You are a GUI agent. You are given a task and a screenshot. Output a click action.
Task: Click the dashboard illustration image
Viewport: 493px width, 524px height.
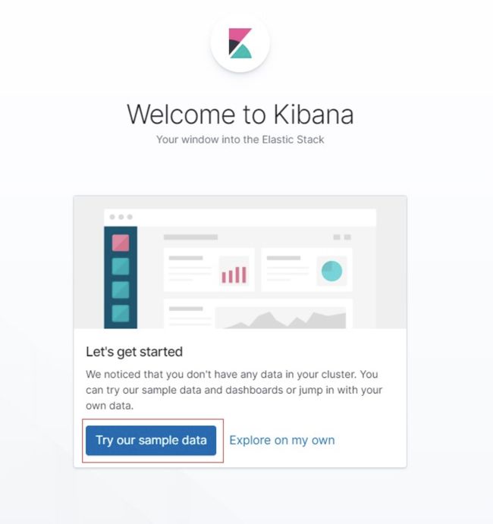240,262
